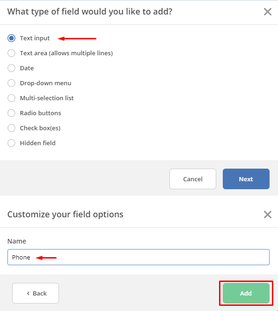
Task: Choose Text area multiple lines option
Action: (11, 53)
